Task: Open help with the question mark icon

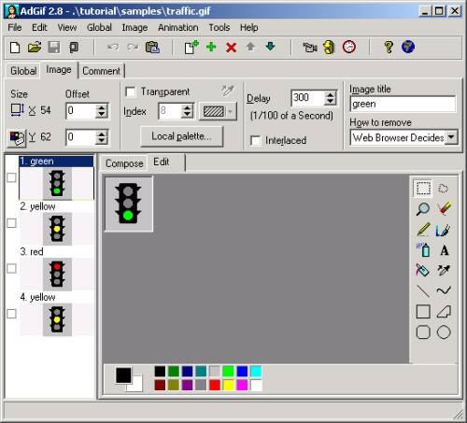Action: (389, 48)
